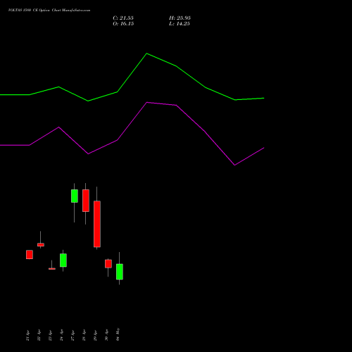352x352 pixels.
Task: Select the 23 Apr date label
Action: tap(50, 335)
